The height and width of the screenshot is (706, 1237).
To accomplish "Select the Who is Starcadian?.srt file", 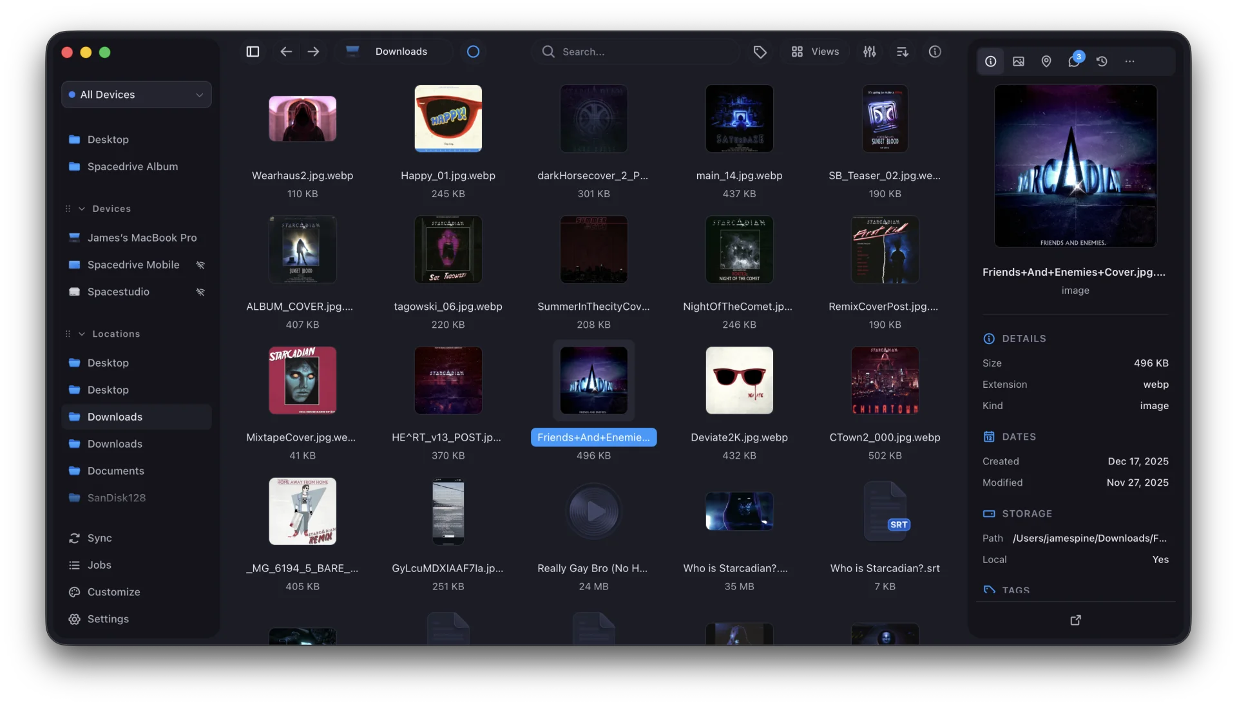I will point(885,511).
